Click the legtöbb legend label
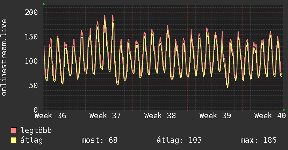 [36, 130]
